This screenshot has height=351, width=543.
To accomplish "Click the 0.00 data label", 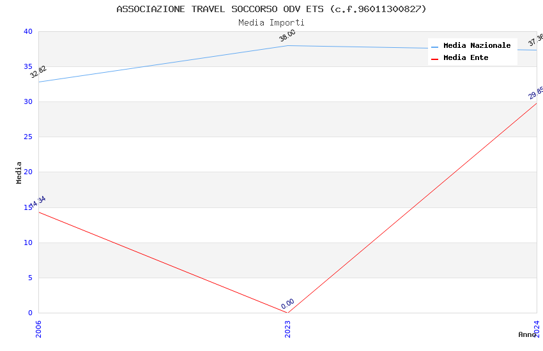I will pos(287,304).
